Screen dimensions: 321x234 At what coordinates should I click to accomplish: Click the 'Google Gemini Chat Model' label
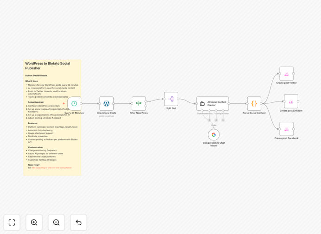point(214,144)
